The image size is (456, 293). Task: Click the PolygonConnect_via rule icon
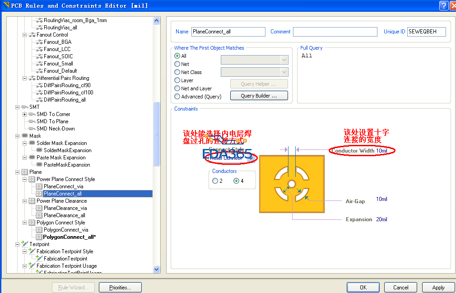click(x=39, y=230)
